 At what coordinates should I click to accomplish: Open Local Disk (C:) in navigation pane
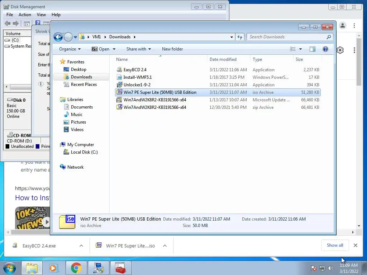point(84,152)
